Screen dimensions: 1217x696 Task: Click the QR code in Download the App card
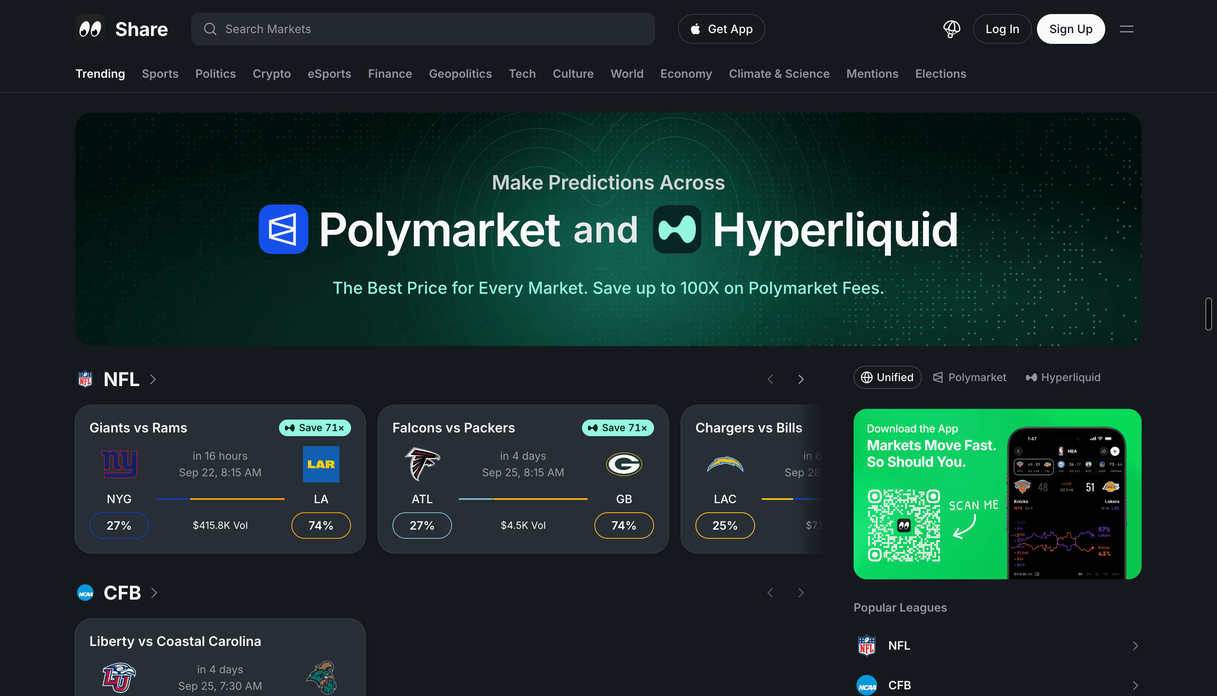click(904, 526)
